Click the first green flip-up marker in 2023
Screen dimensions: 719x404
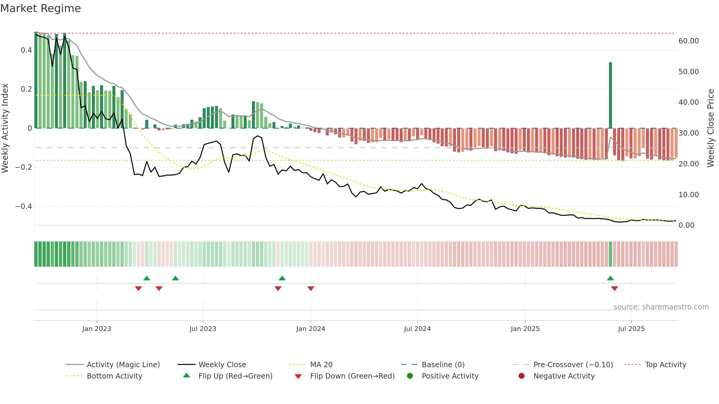147,278
